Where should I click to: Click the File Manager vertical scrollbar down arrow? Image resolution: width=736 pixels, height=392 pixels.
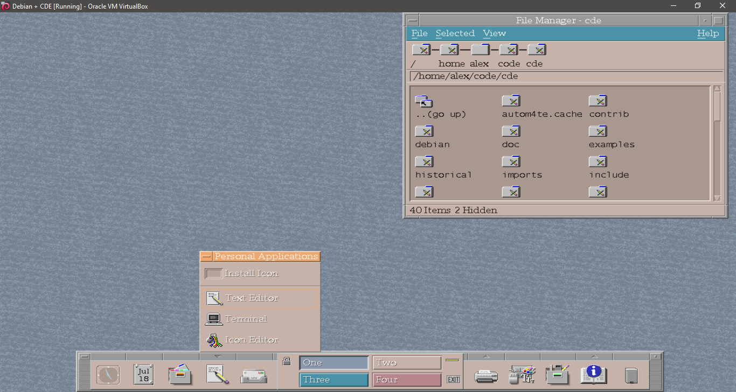click(x=717, y=198)
